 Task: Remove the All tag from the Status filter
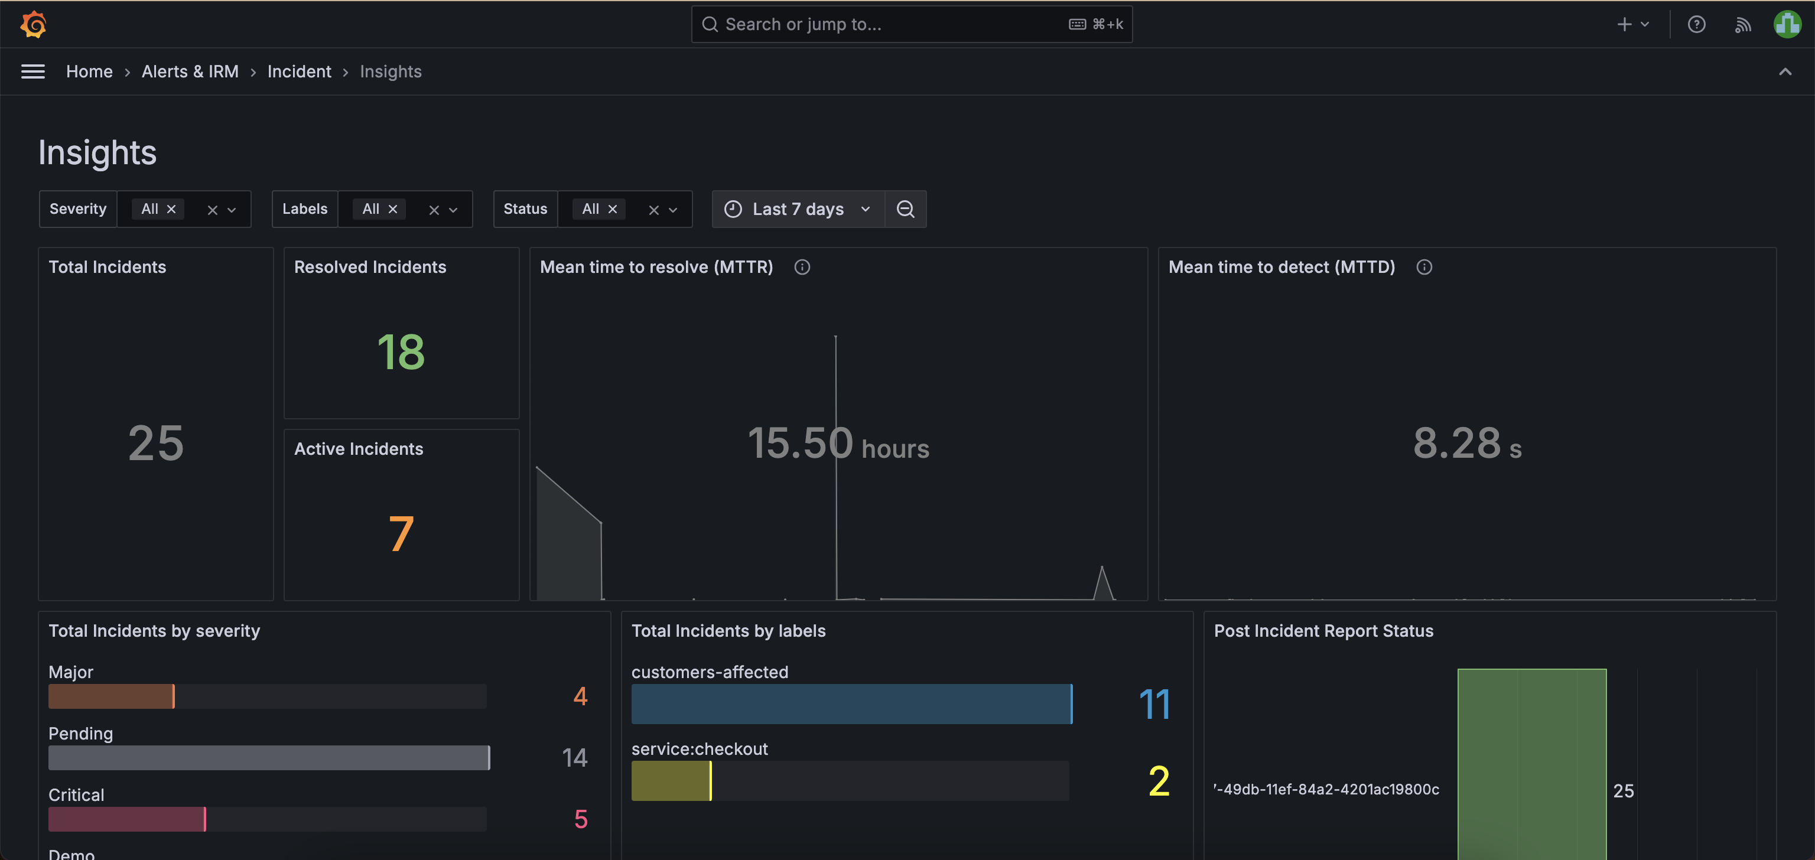[x=612, y=209]
